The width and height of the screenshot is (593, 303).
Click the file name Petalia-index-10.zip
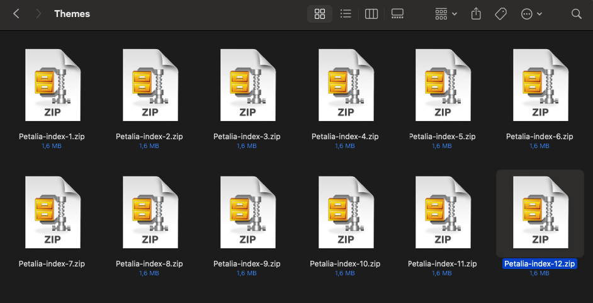(x=345, y=264)
